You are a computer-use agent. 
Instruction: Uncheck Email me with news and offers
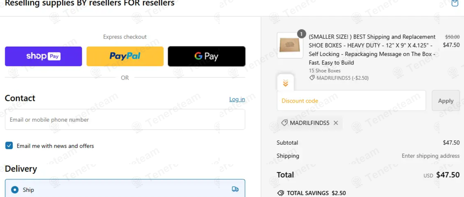[9, 145]
